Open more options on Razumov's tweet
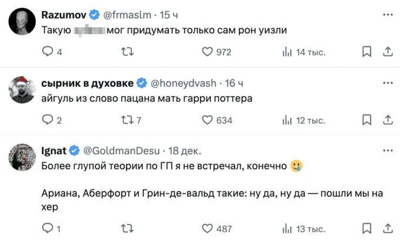Screen dimensions: 400x241 click(x=388, y=14)
